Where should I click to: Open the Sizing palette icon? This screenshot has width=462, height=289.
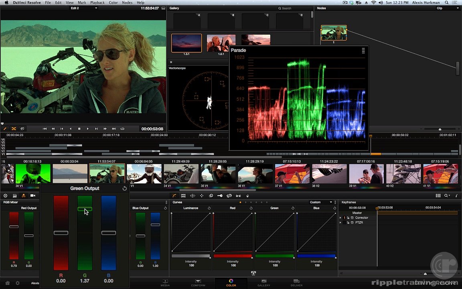229,195
